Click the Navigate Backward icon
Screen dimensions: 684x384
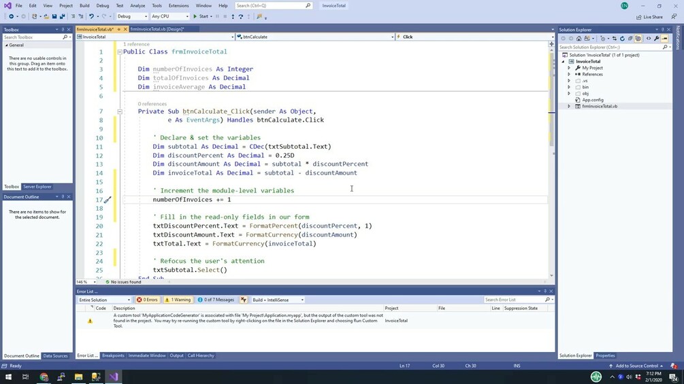click(x=12, y=16)
